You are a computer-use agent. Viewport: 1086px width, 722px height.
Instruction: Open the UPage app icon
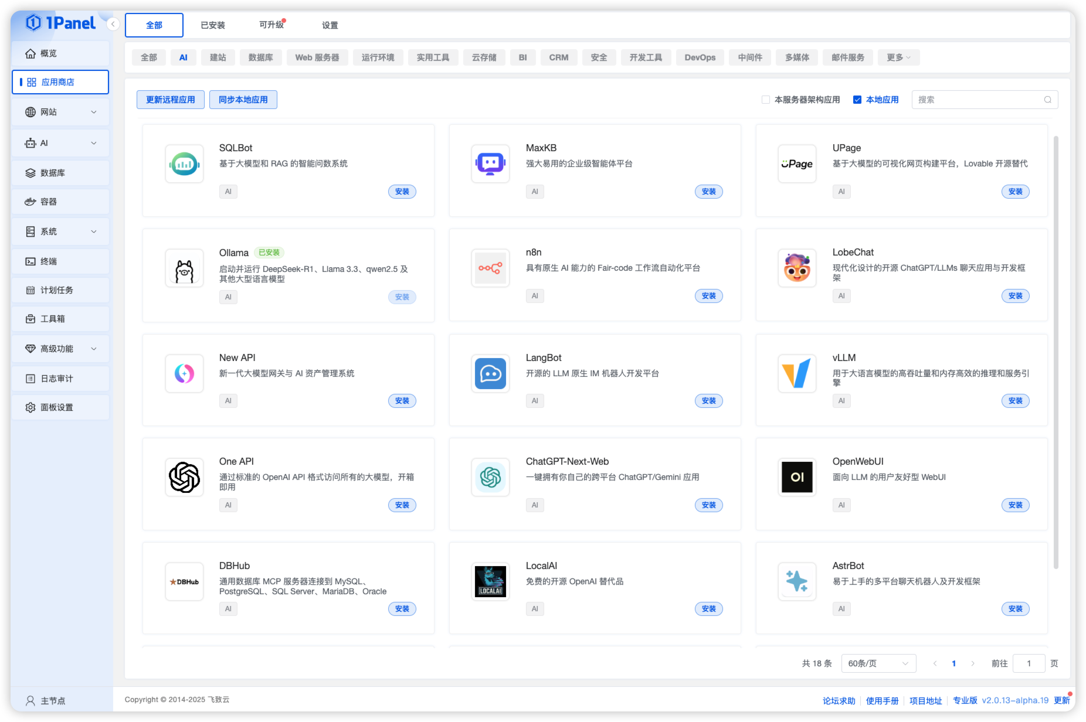(797, 164)
